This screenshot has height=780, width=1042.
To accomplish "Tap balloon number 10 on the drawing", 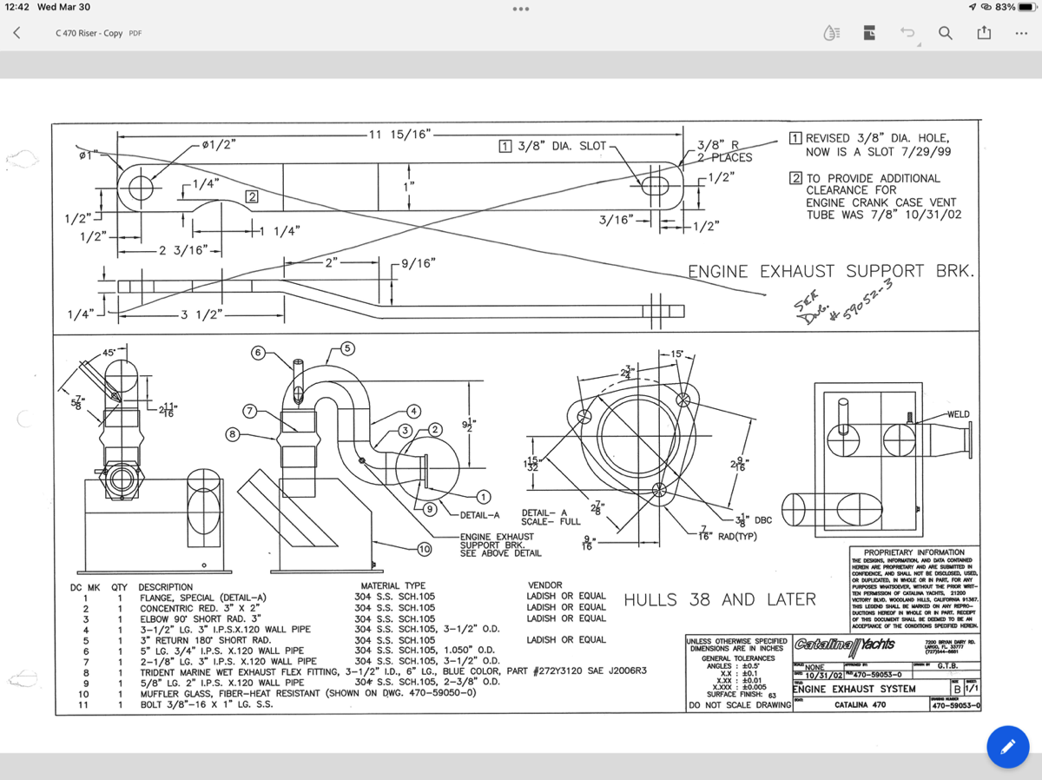I will [x=424, y=549].
